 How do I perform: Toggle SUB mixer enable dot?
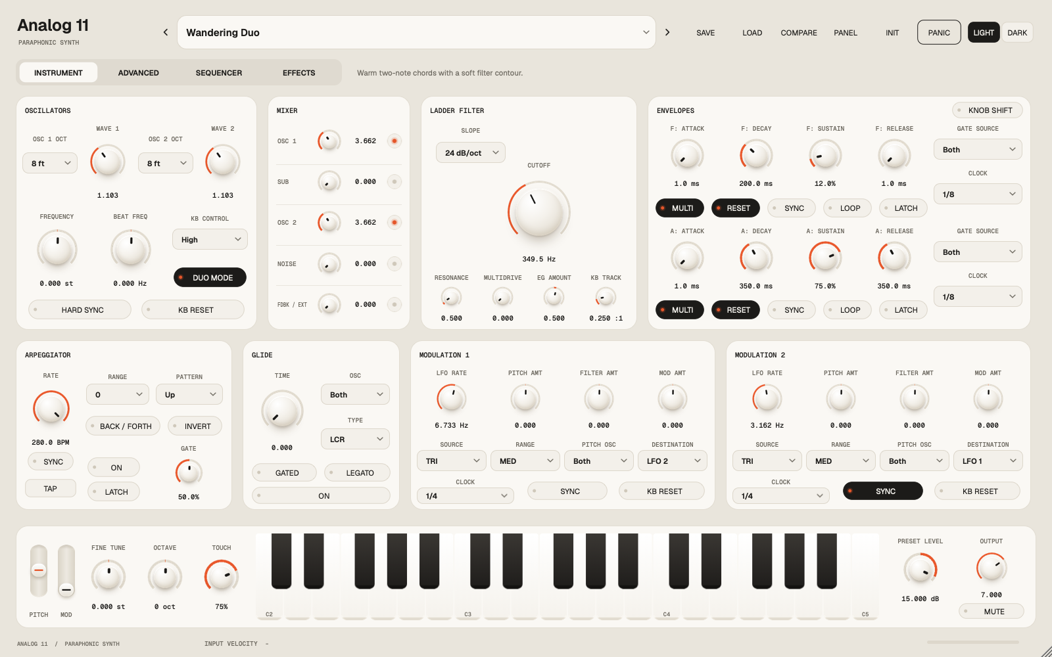tap(394, 181)
